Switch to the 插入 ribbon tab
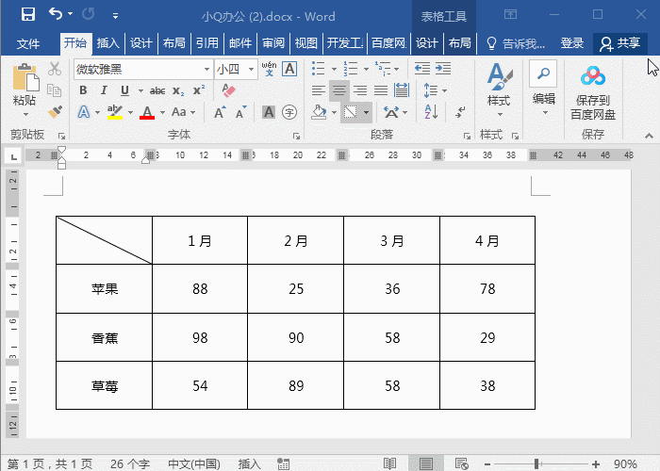660x471 pixels. click(x=108, y=43)
